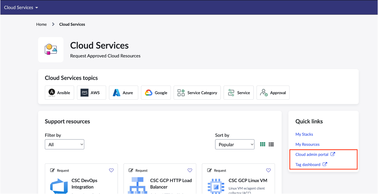Expand the Filter by dropdown
This screenshot has width=378, height=194.
pyautogui.click(x=65, y=144)
